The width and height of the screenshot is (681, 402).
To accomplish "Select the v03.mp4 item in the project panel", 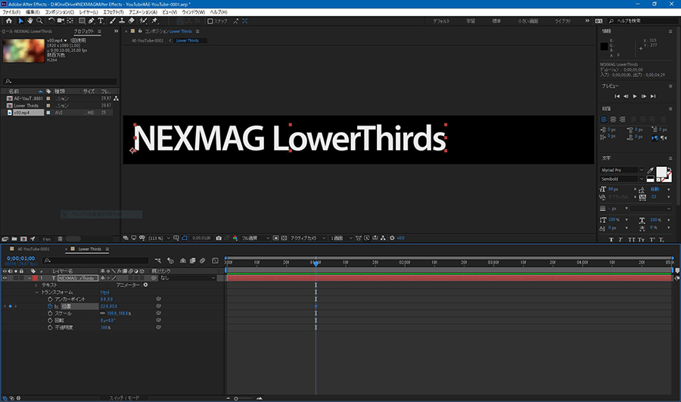I will (22, 113).
